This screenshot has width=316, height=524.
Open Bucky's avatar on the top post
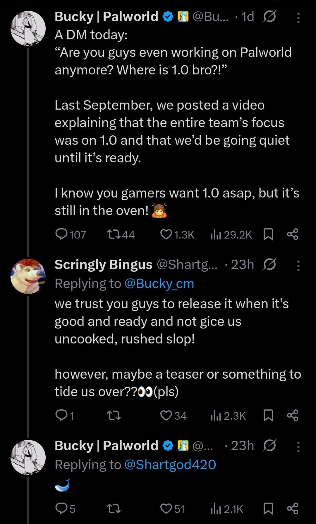(x=28, y=28)
